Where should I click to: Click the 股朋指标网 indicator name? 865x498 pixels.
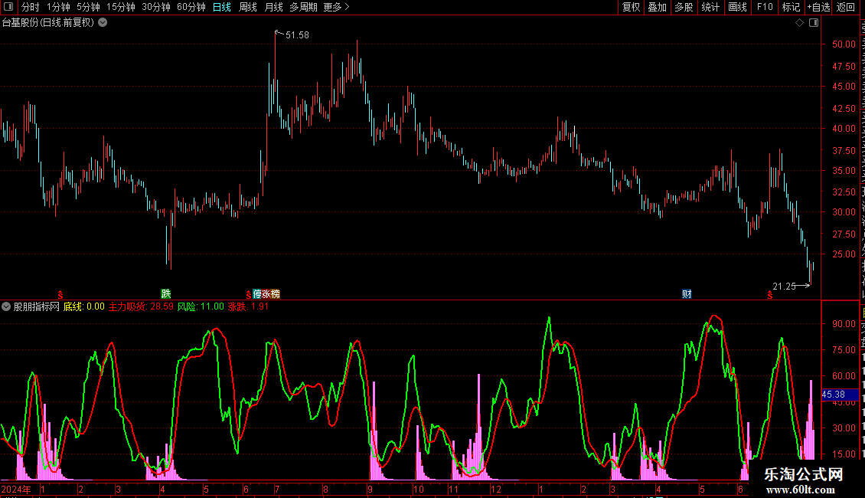(37, 306)
